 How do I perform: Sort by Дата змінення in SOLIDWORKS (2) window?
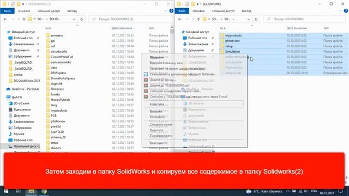click(x=122, y=28)
